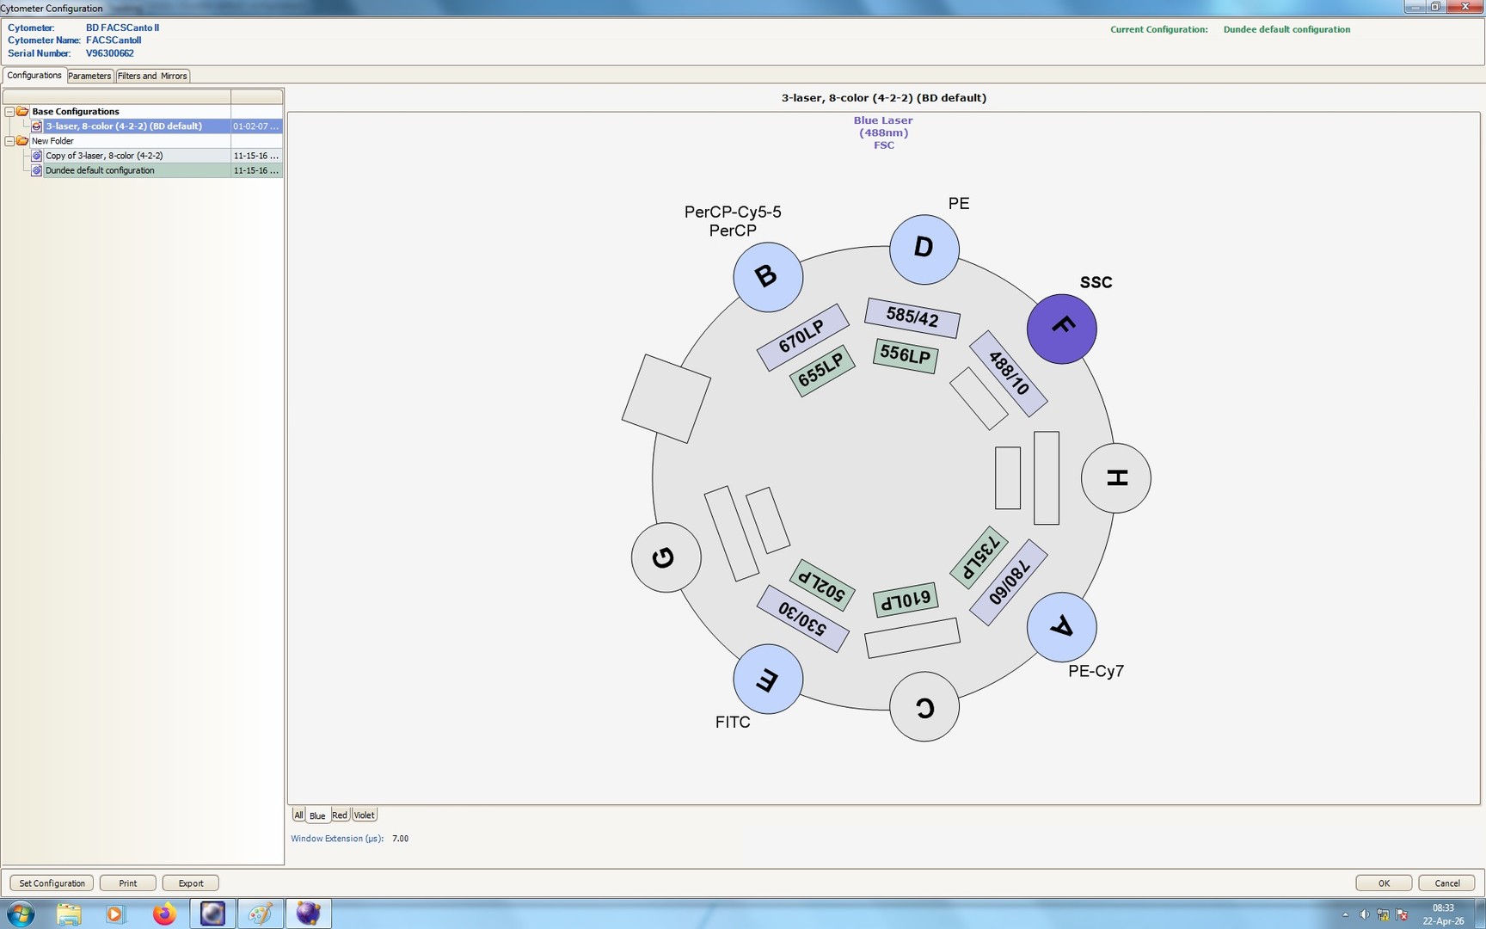Collapse the New Folder tree node
This screenshot has height=929, width=1486.
tap(9, 141)
